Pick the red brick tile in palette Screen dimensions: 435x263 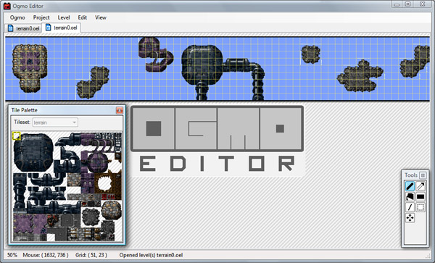pos(108,197)
